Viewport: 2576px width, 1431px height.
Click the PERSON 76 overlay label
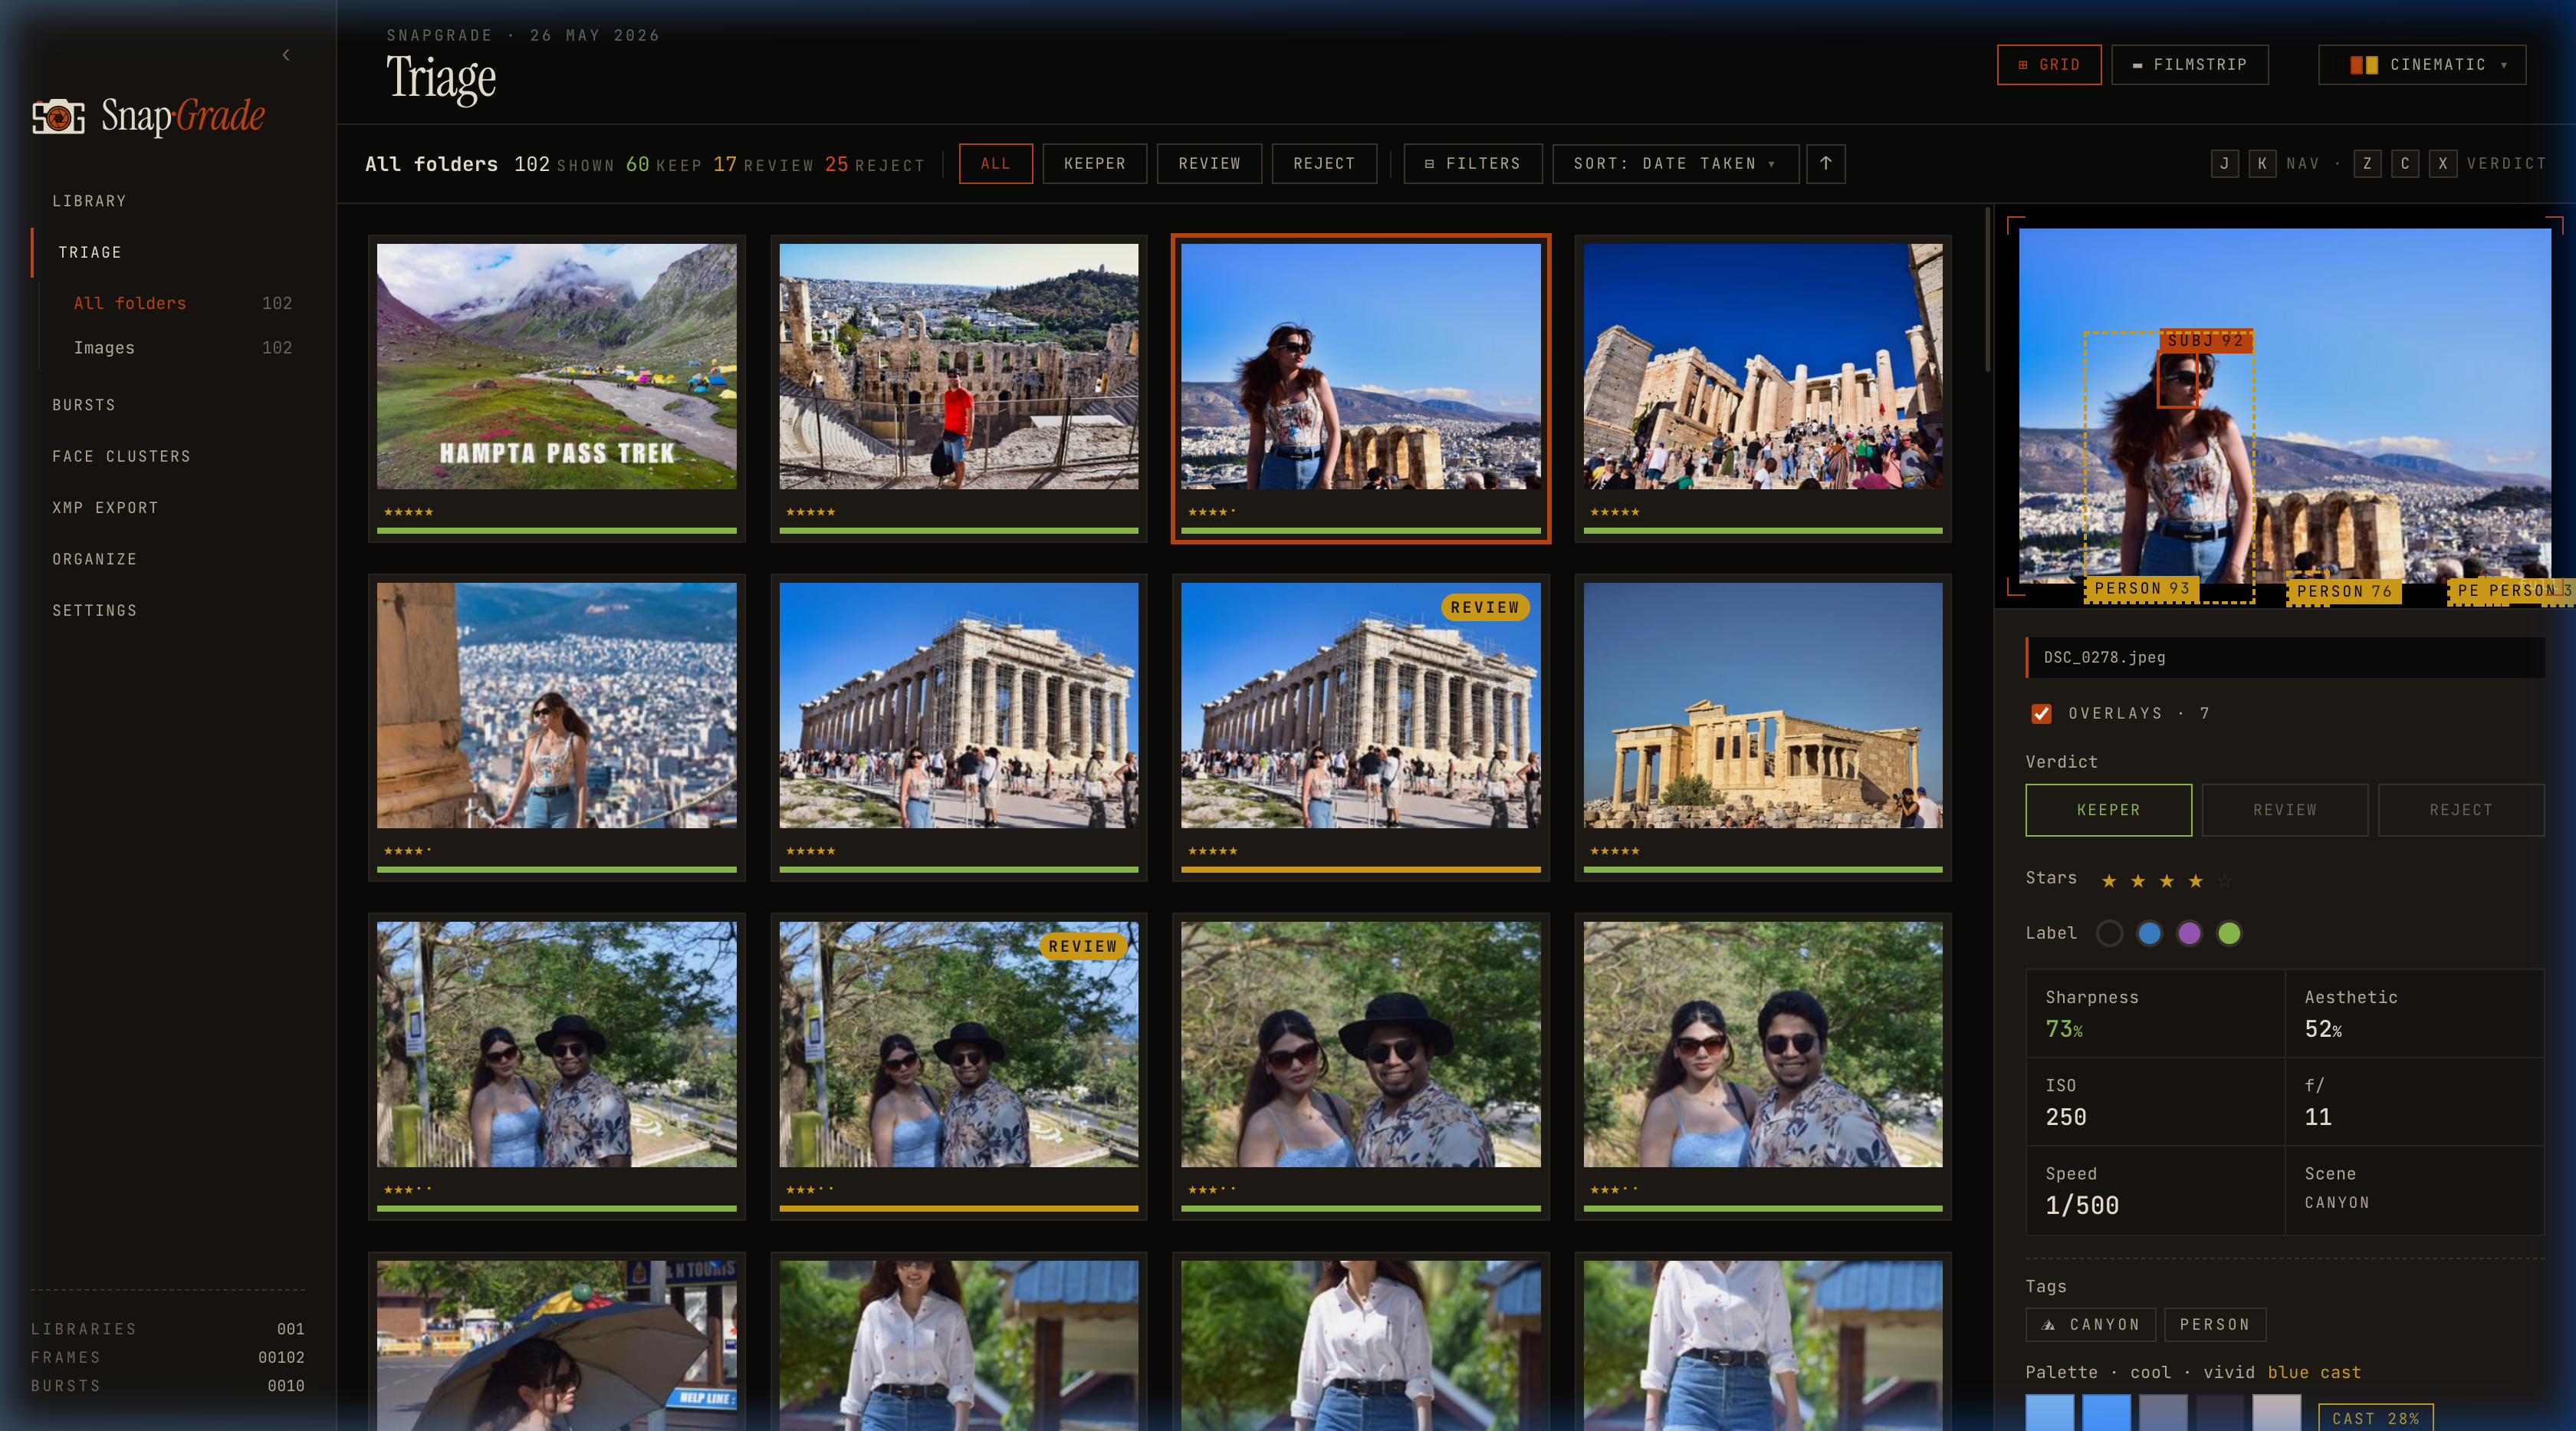coord(2344,591)
